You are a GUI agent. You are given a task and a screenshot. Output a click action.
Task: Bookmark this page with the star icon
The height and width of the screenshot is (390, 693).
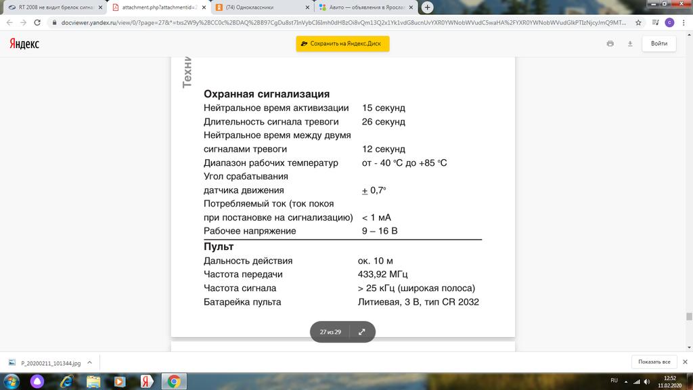click(638, 22)
